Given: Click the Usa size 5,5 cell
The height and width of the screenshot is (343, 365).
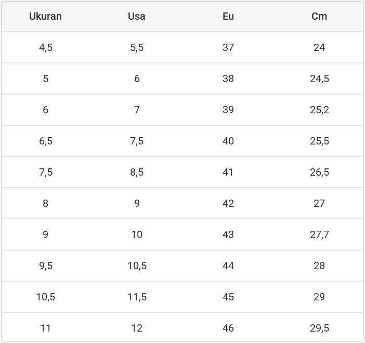Looking at the screenshot, I should tap(137, 47).
